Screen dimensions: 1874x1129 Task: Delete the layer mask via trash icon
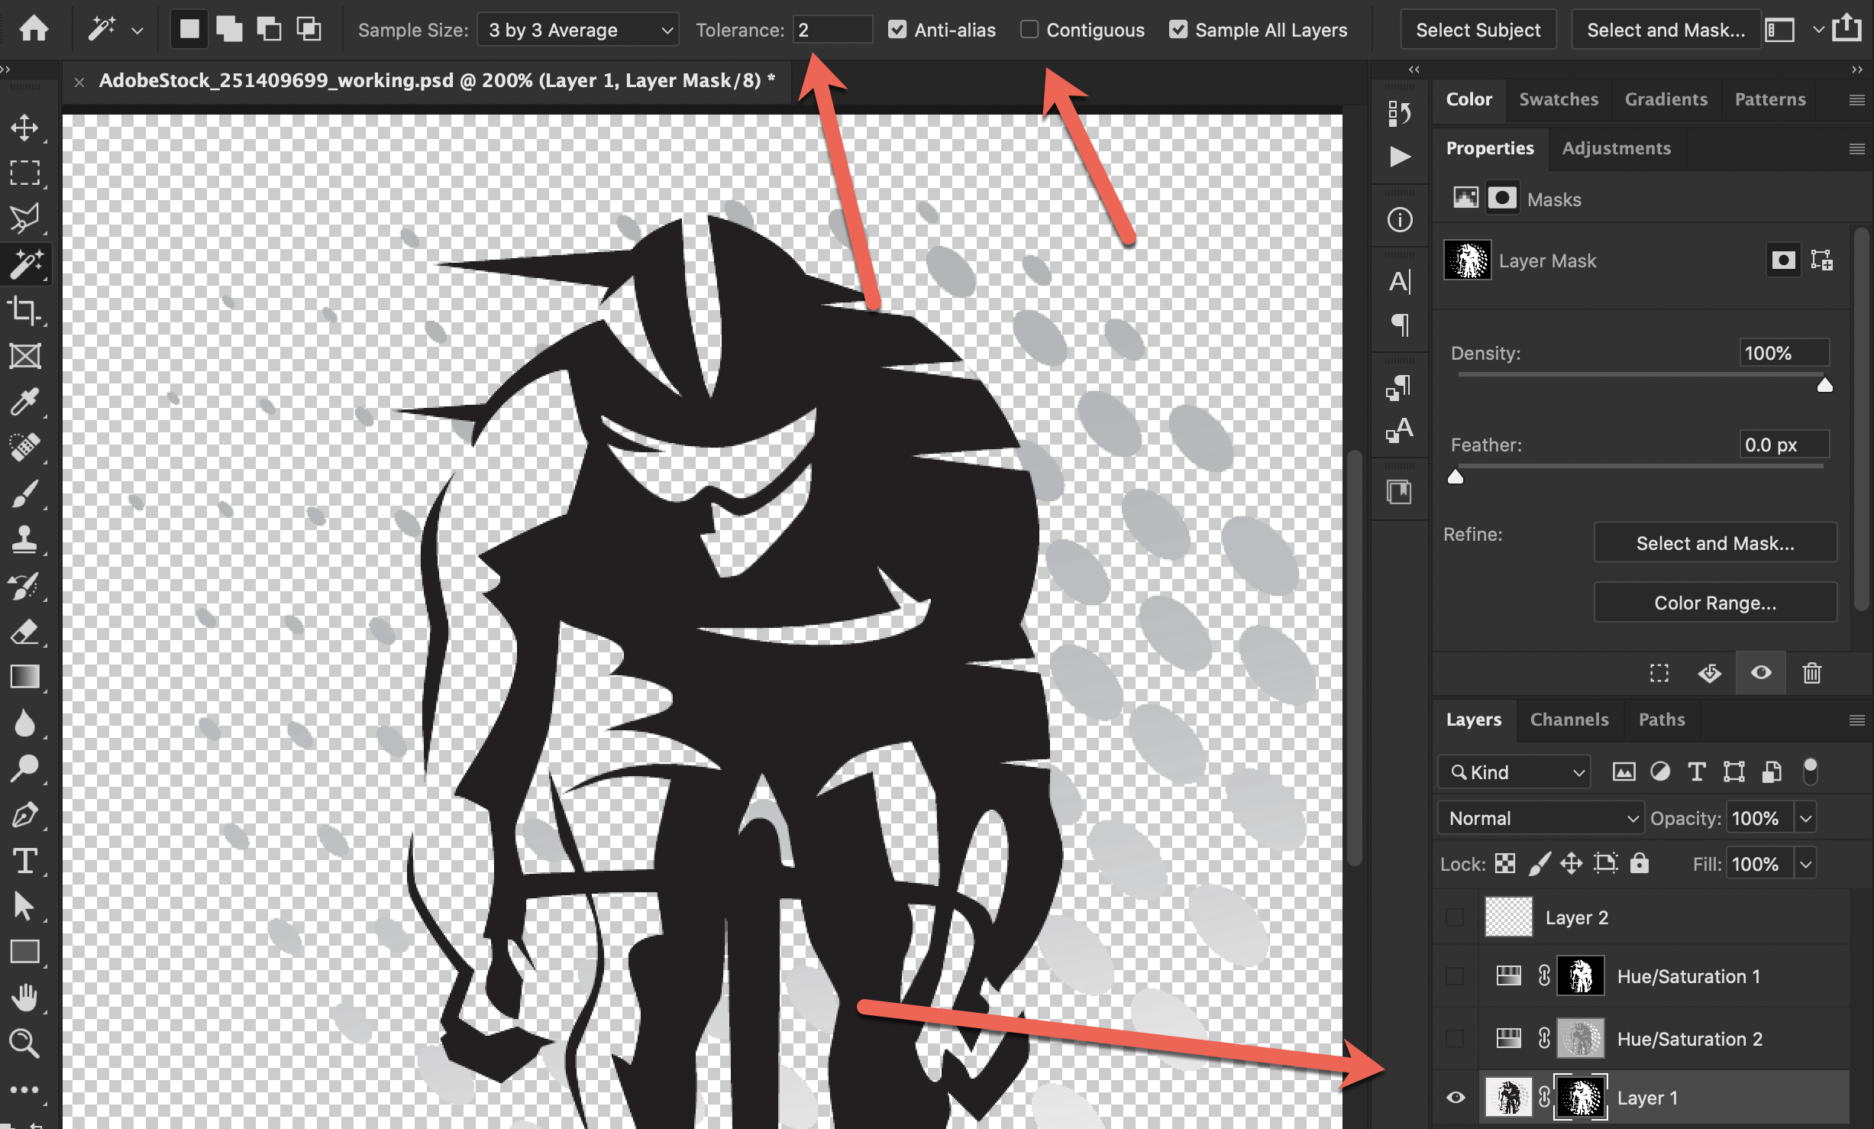pyautogui.click(x=1811, y=673)
